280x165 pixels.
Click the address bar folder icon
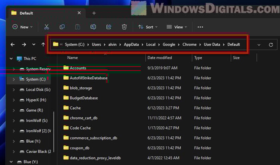tap(56, 44)
